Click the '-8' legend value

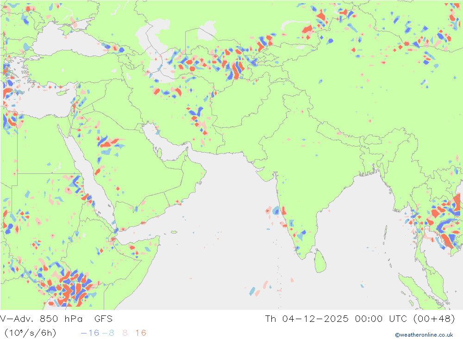[x=108, y=333]
